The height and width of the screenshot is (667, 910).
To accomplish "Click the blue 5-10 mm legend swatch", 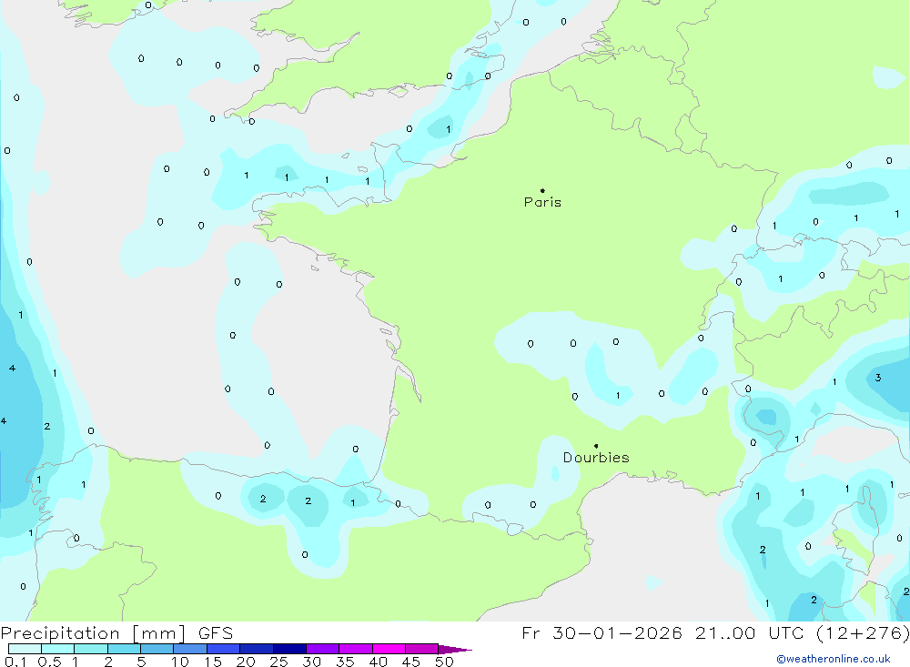I will click(157, 649).
